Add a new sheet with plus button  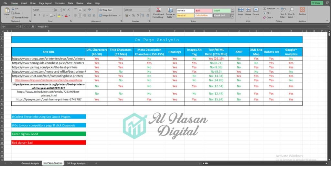click(x=96, y=163)
